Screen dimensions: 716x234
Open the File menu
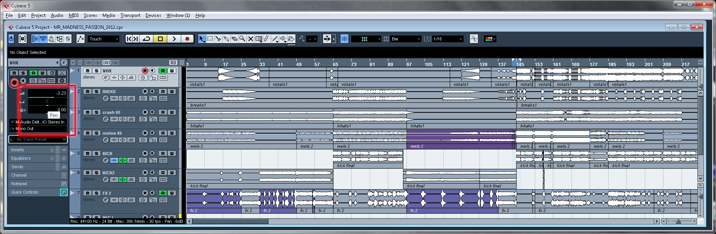(x=9, y=15)
